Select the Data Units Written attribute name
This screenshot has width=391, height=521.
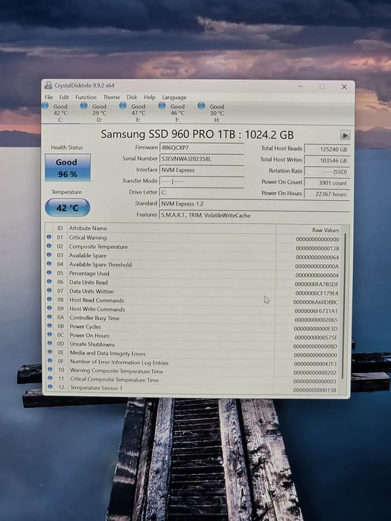coord(92,292)
